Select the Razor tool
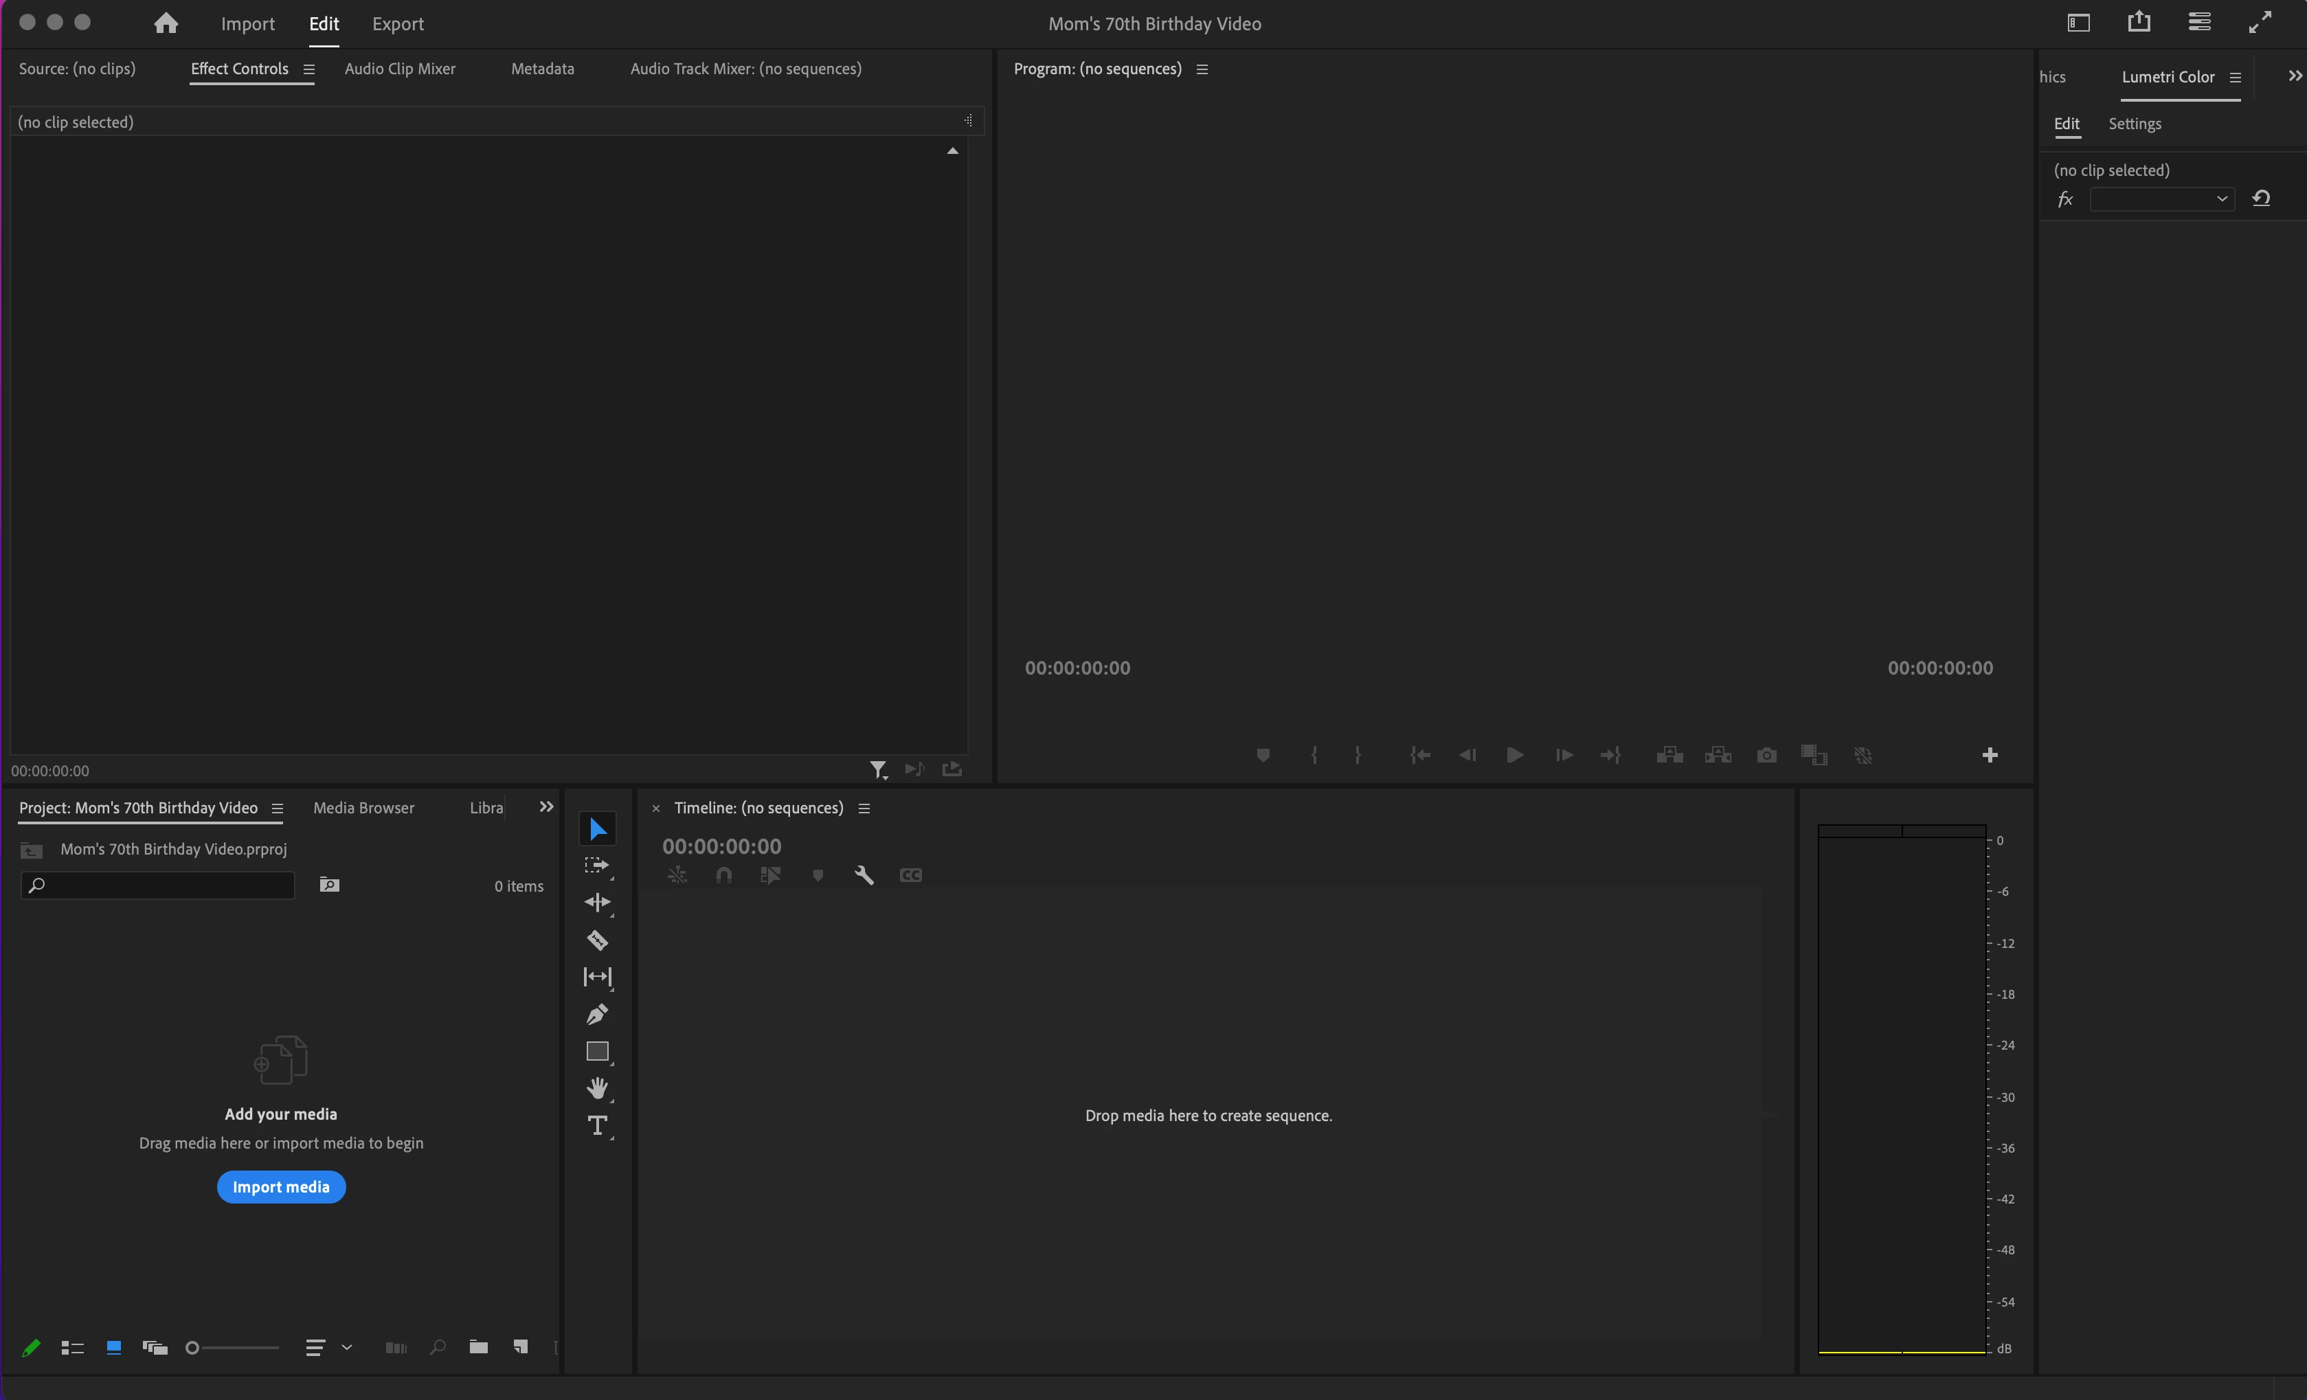Viewport: 2307px width, 1400px height. (597, 940)
